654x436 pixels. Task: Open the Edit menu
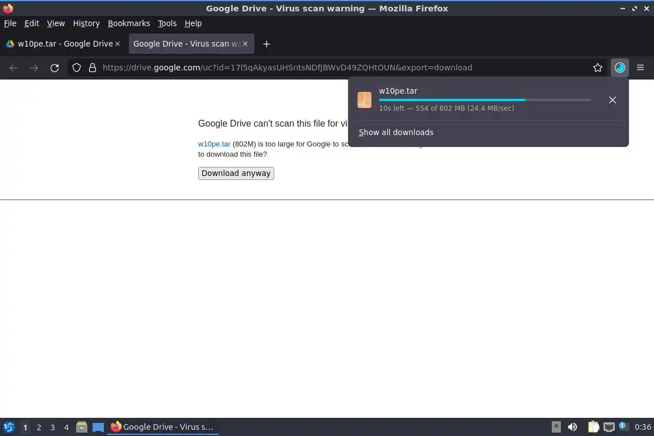[32, 23]
